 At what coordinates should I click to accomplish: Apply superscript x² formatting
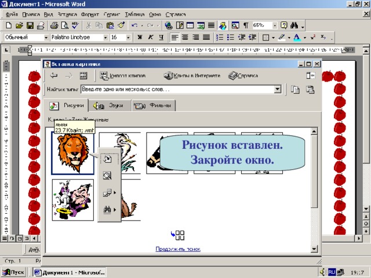pyautogui.click(x=313, y=37)
